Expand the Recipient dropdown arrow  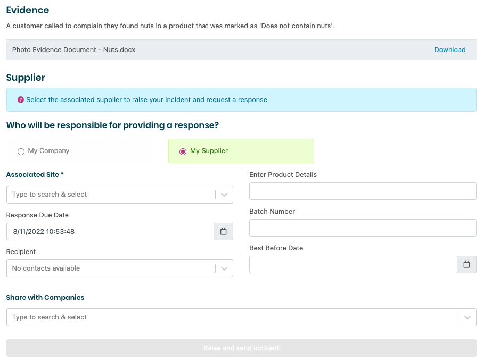tap(224, 268)
